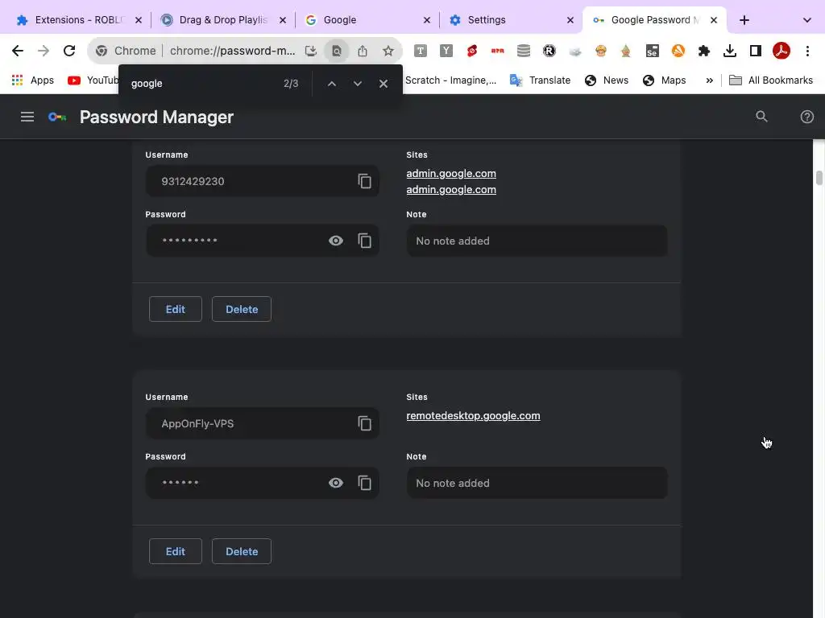Viewport: 825px width, 618px height.
Task: Open a new tab
Action: coord(744,20)
